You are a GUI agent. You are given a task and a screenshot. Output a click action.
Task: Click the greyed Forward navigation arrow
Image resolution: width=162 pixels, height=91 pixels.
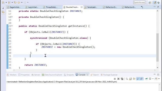point(25,2)
